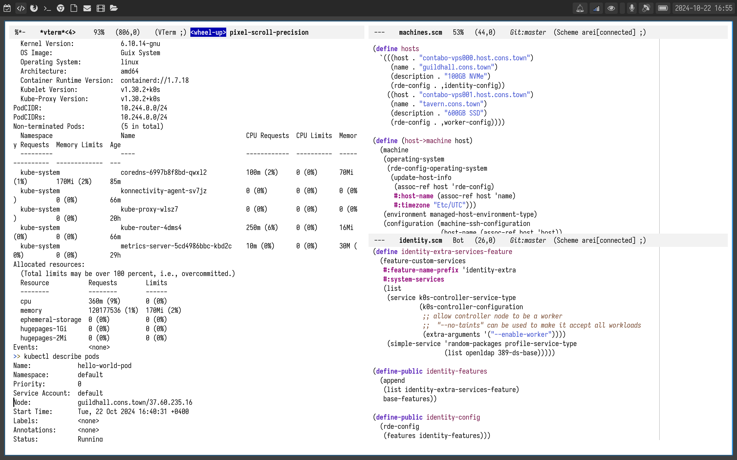
Task: Click the 120177536 (1%) memory requests value
Action: 113,310
